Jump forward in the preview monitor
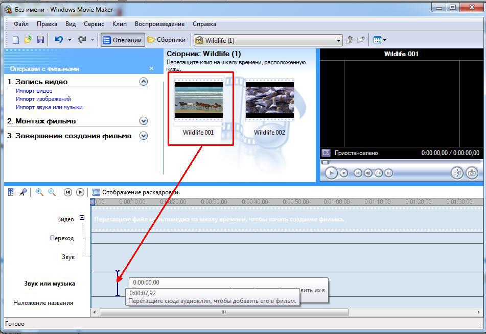Screen dimensions: 486x334 tap(389, 173)
